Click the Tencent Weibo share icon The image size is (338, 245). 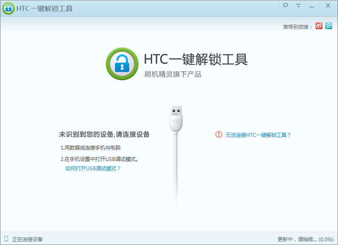(x=328, y=25)
